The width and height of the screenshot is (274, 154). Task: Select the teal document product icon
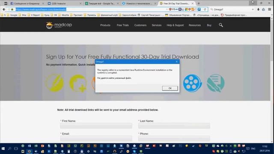pos(215,83)
